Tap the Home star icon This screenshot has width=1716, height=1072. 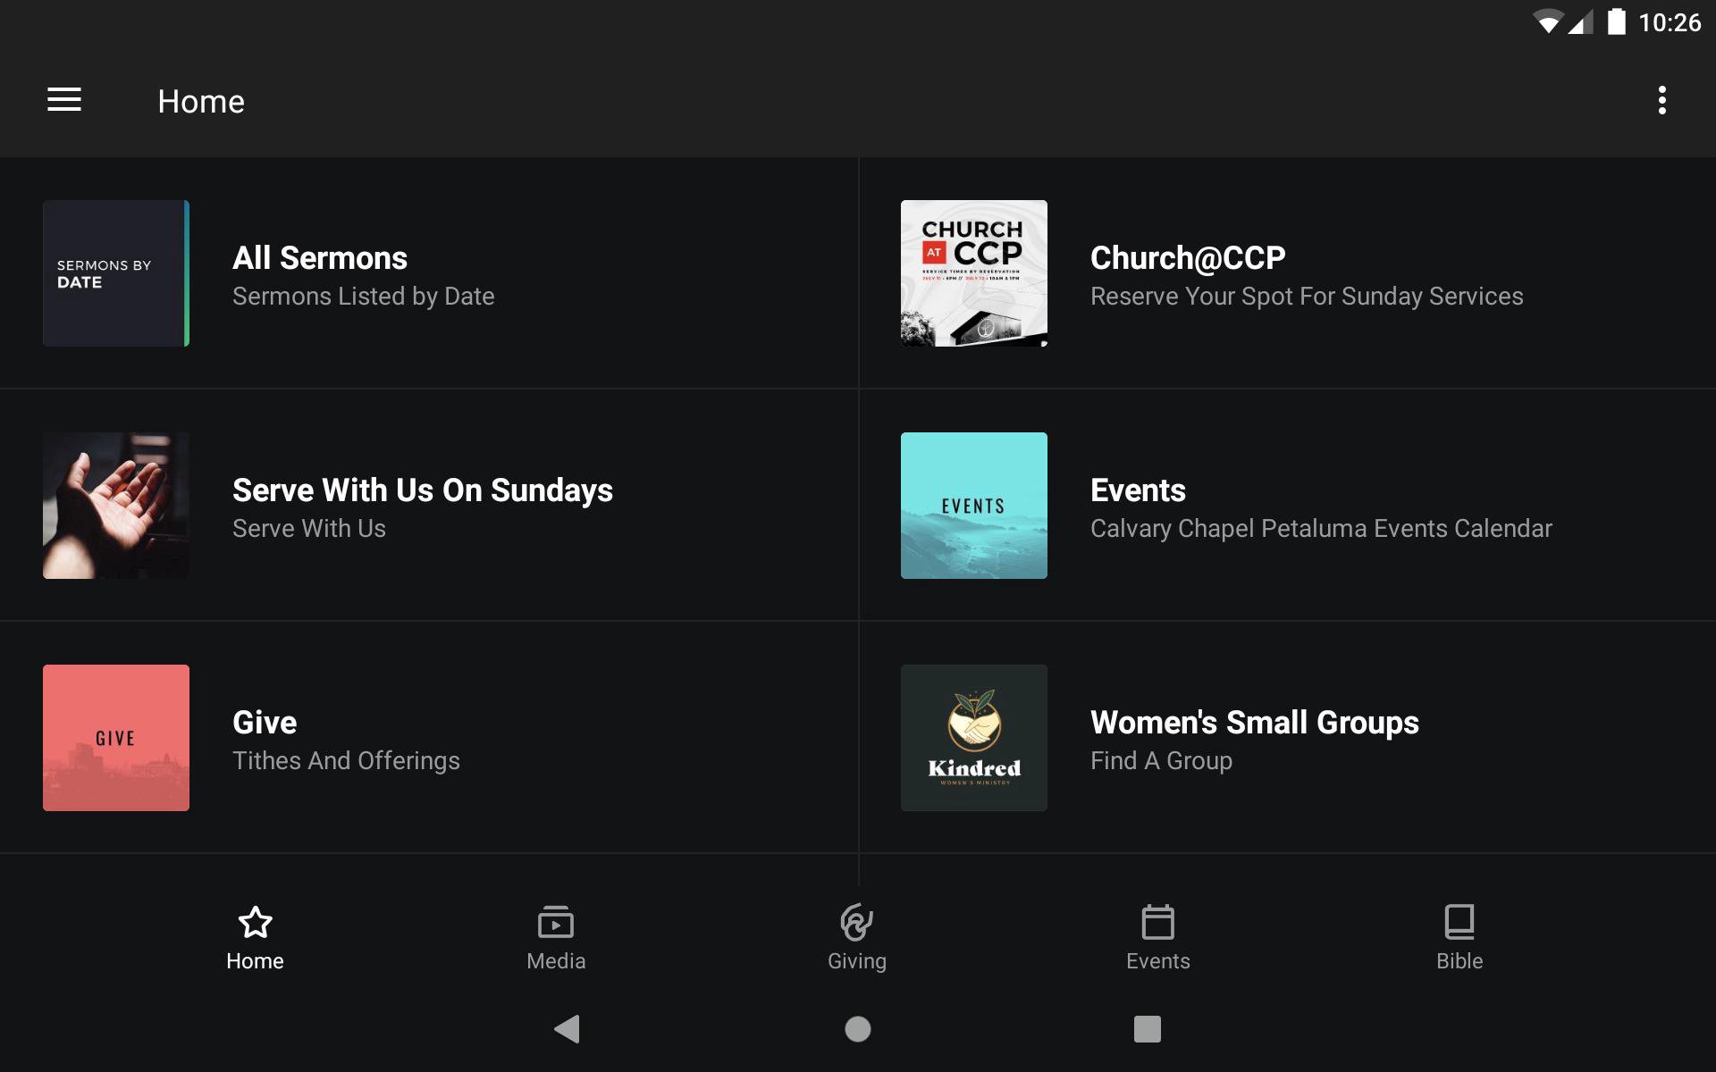pos(255,922)
